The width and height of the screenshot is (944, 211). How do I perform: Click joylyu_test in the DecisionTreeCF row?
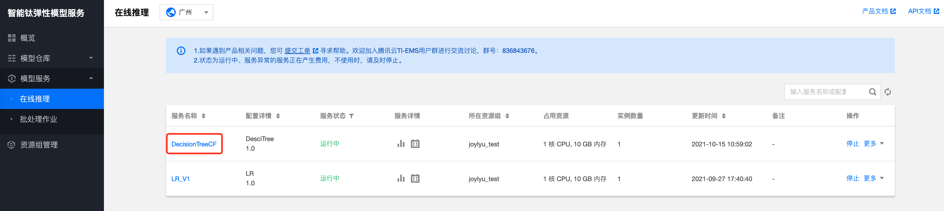(484, 144)
